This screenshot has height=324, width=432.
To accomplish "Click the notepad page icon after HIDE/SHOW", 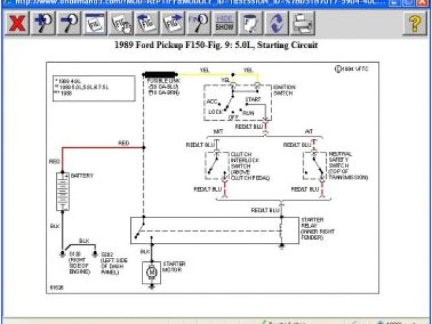I will 250,24.
